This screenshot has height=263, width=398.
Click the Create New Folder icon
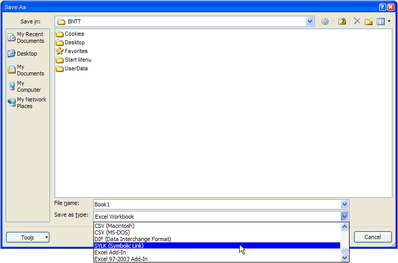click(x=368, y=21)
